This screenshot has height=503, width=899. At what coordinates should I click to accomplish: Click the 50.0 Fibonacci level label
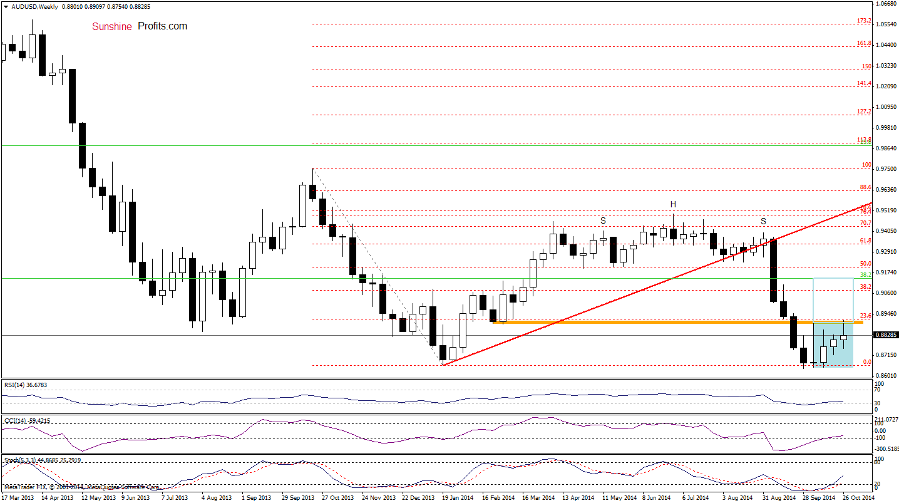[866, 264]
